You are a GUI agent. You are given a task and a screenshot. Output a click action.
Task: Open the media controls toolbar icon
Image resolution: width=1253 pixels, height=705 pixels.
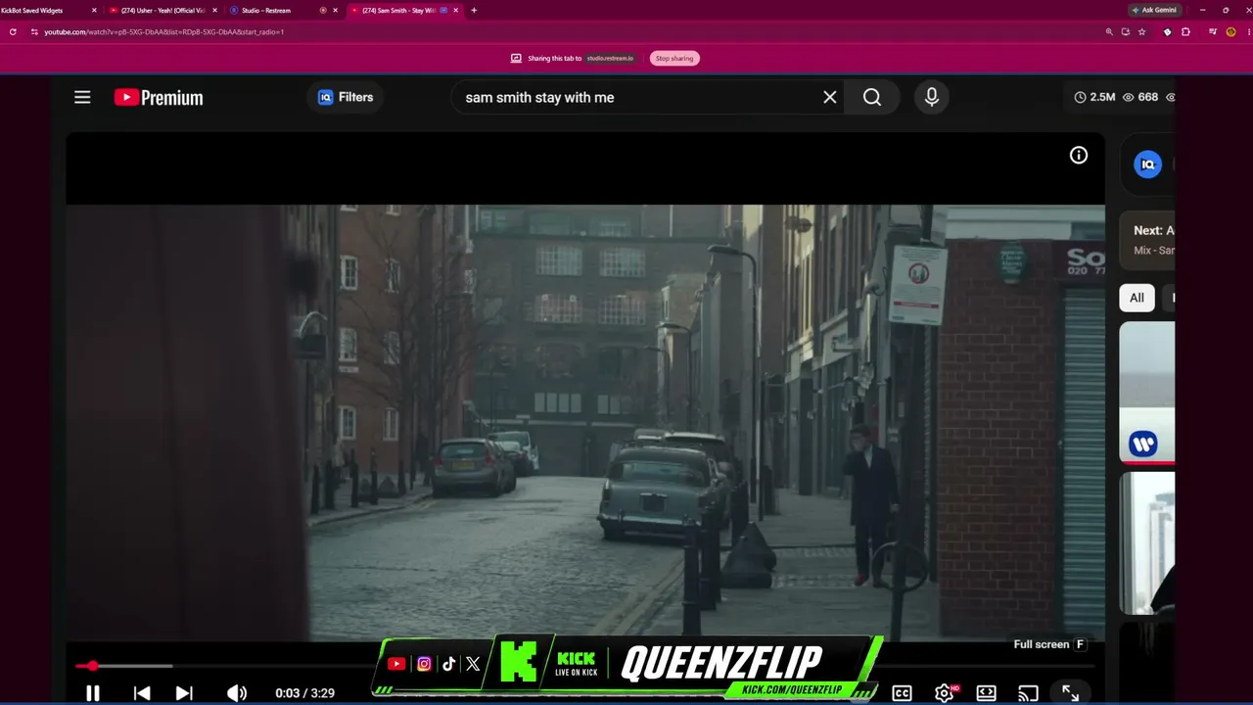(x=1213, y=31)
